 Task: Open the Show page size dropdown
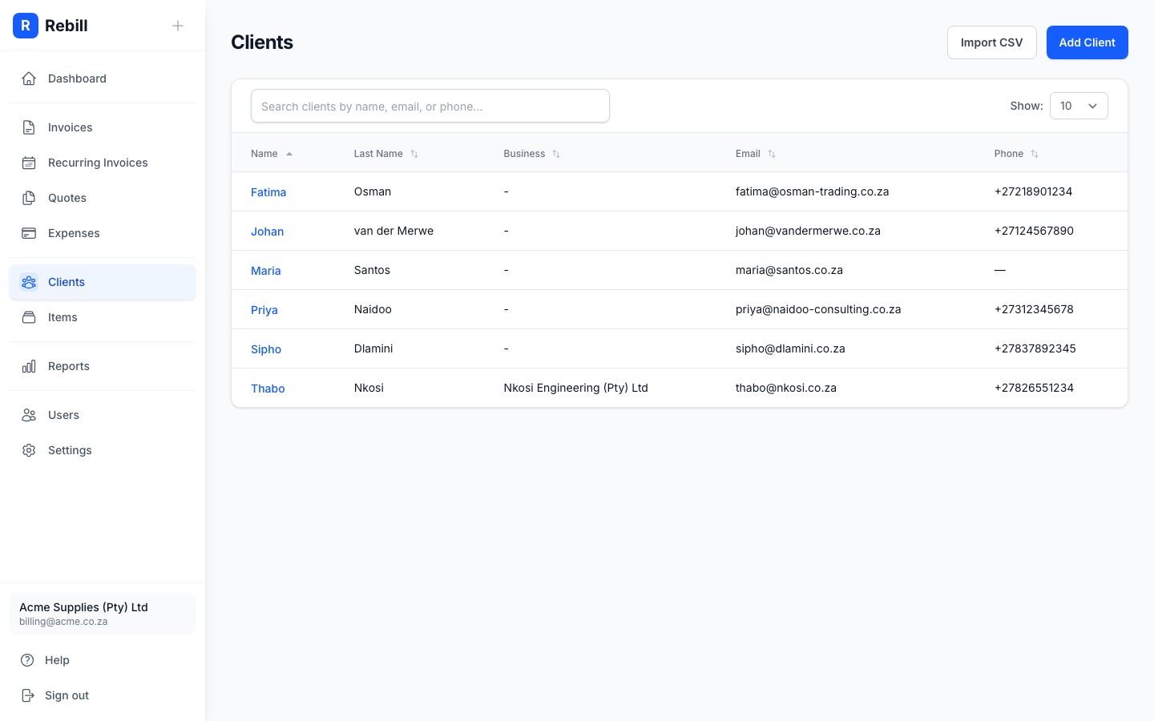pyautogui.click(x=1079, y=105)
